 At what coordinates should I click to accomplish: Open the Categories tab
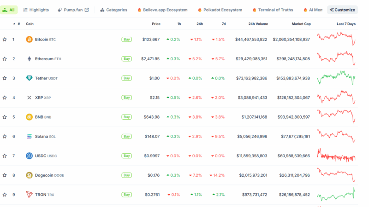coord(113,10)
